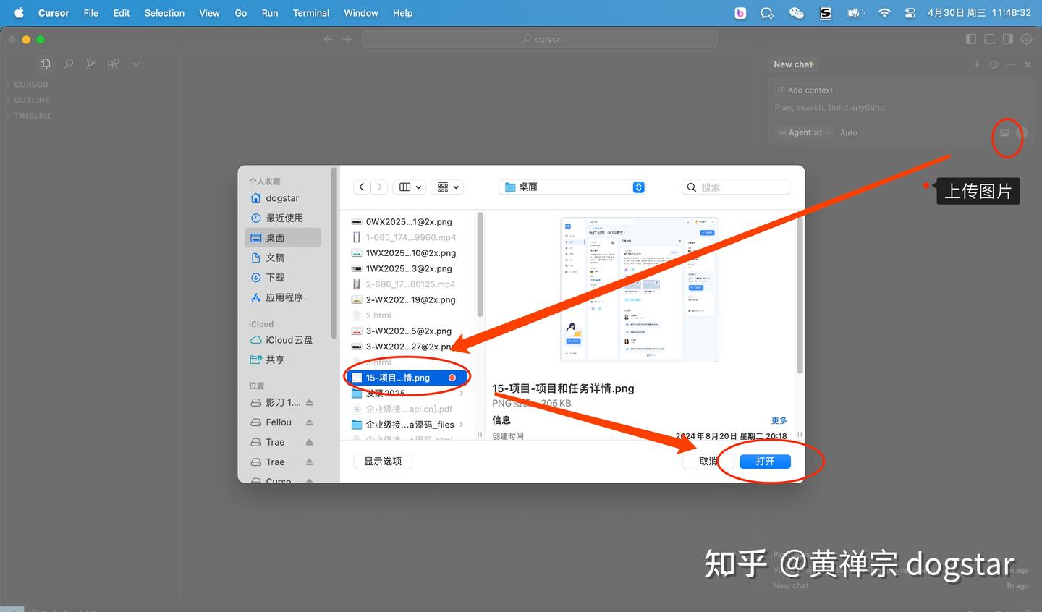The image size is (1042, 612).
Task: Click the 打开 button to open the file
Action: tap(766, 461)
